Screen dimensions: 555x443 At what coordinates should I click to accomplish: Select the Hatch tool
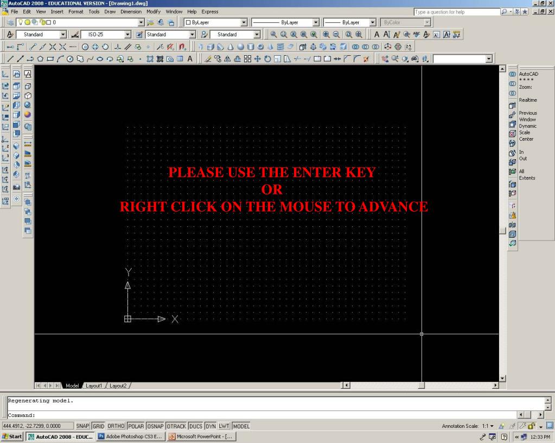[150, 59]
